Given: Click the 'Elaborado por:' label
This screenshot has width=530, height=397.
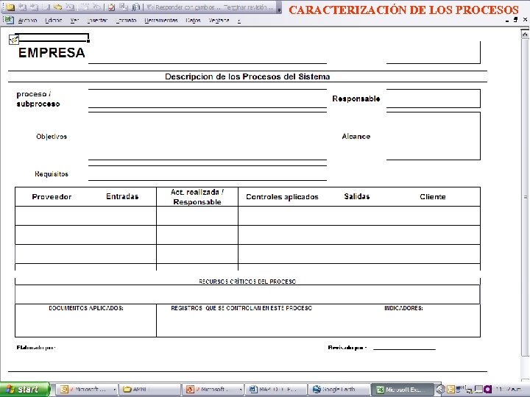Looking at the screenshot, I should click(x=36, y=348).
